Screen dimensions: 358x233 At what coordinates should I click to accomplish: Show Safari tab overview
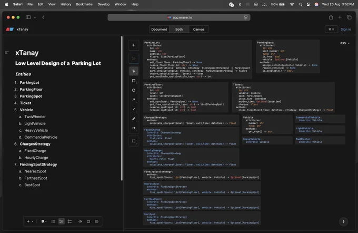(x=349, y=17)
